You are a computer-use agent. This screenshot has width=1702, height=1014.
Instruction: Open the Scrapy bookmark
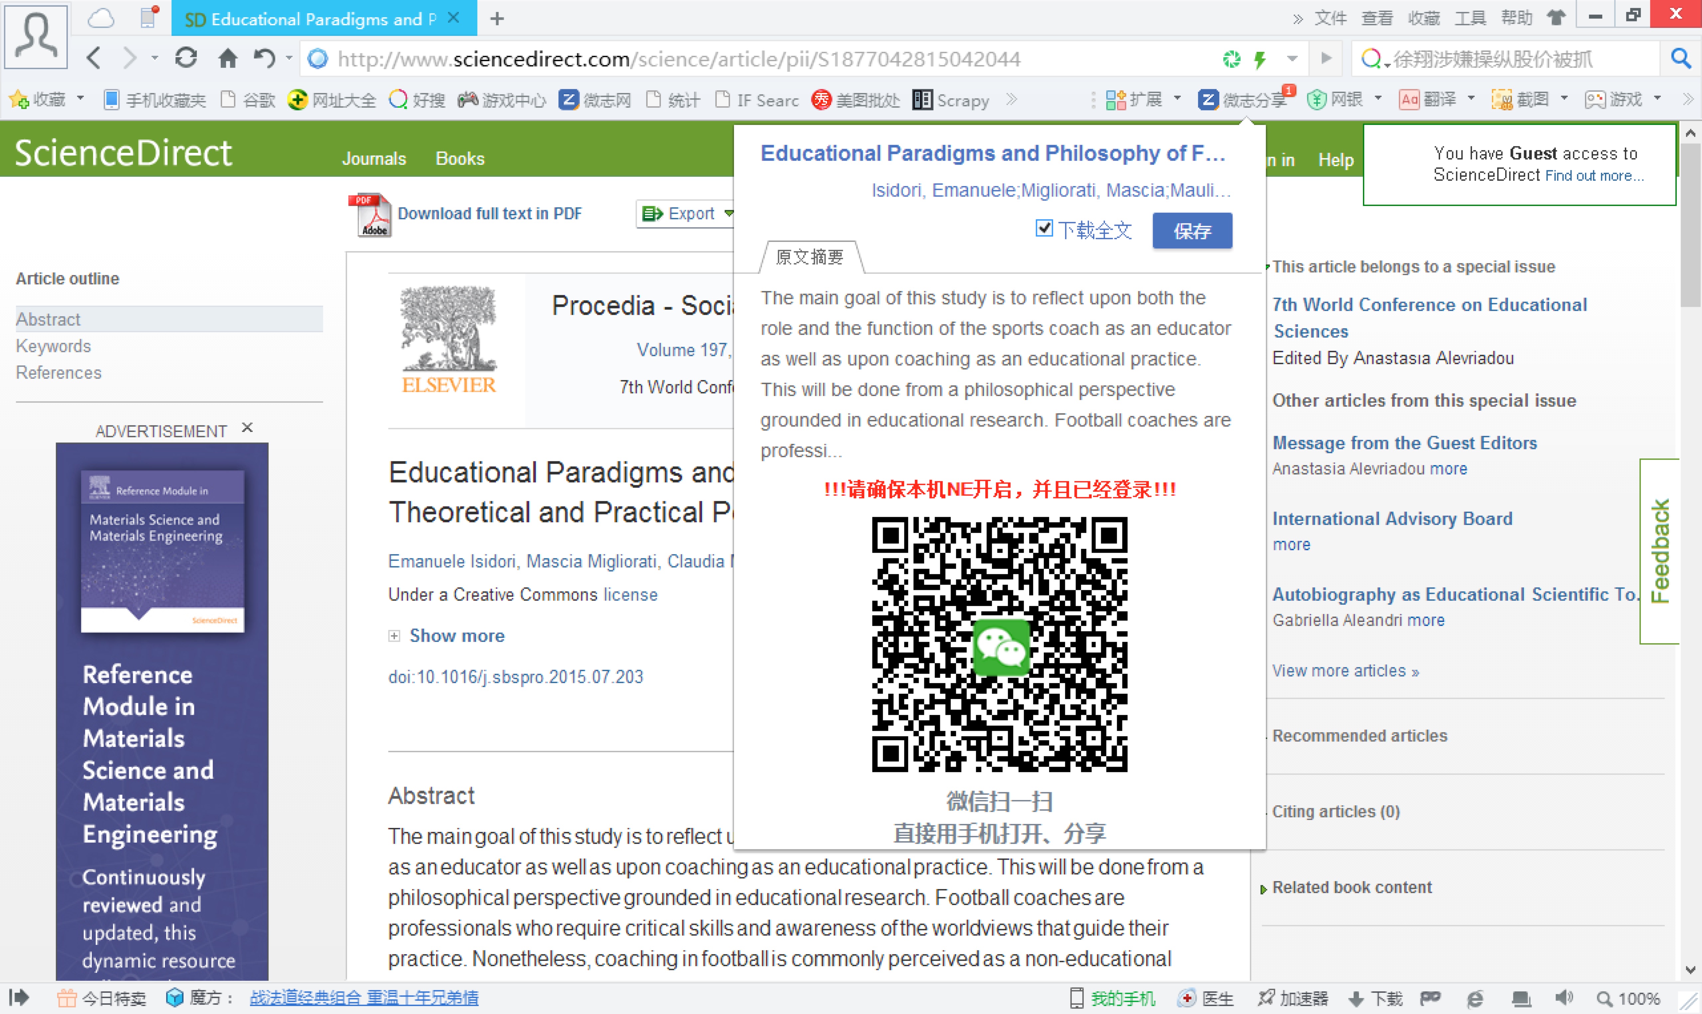tap(951, 100)
